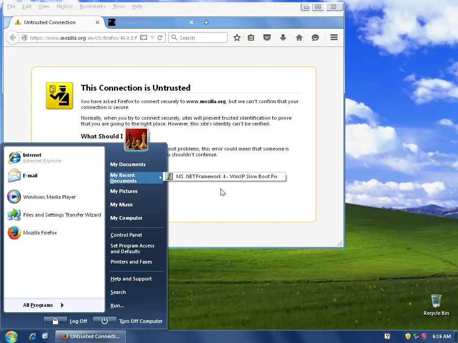Launch Internet Explorer from Start menu
The width and height of the screenshot is (458, 343).
click(x=55, y=158)
